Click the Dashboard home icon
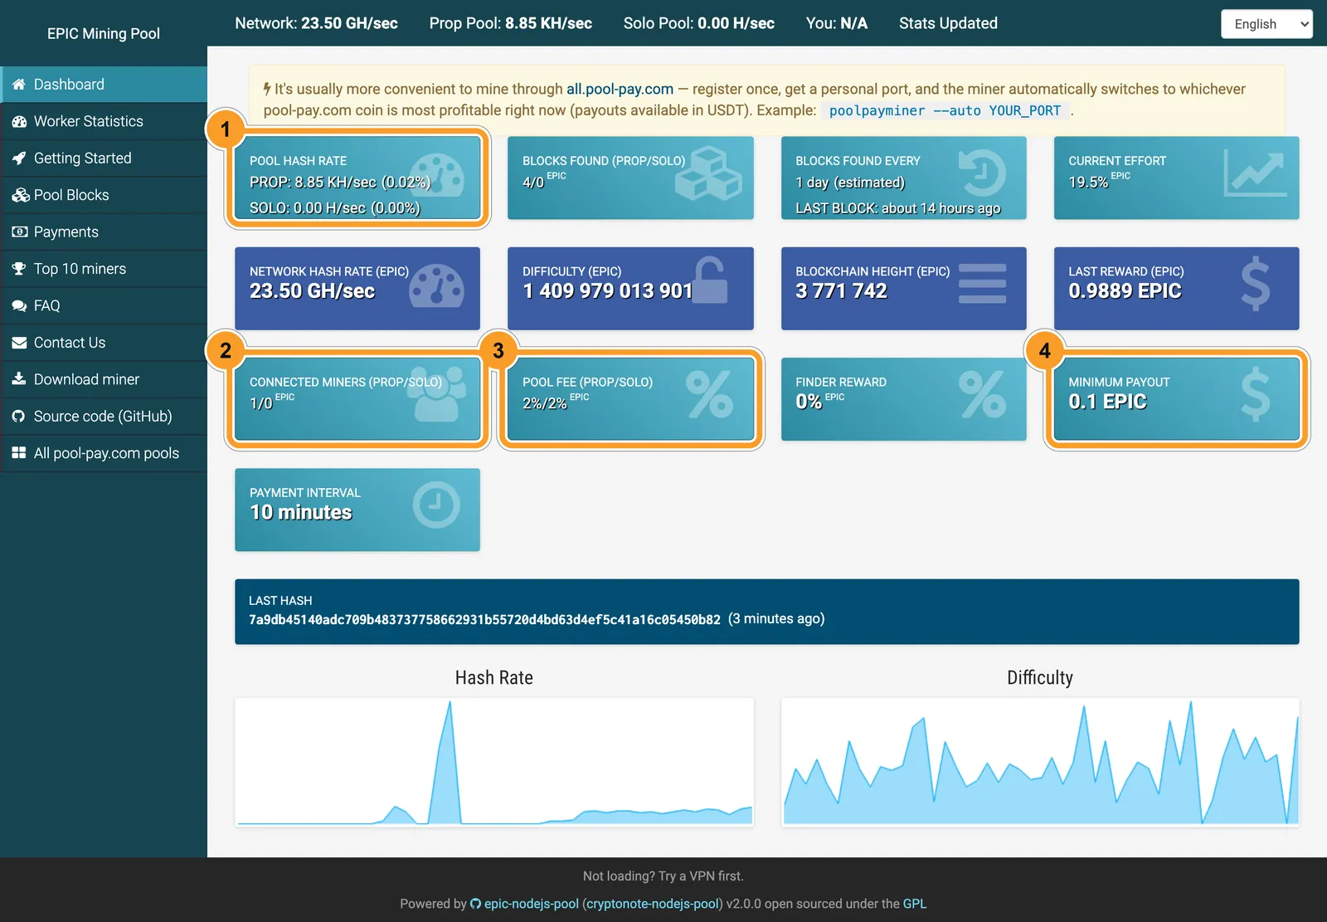The image size is (1327, 922). (19, 85)
